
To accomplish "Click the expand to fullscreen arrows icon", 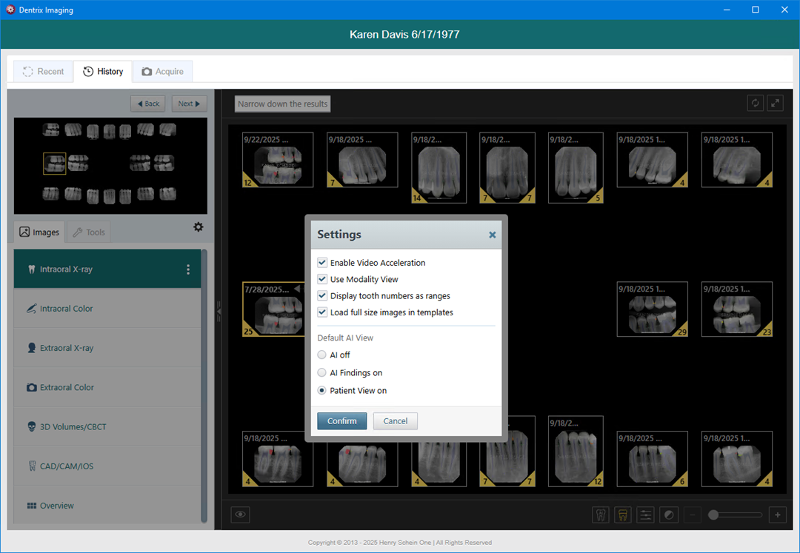I will (x=775, y=104).
